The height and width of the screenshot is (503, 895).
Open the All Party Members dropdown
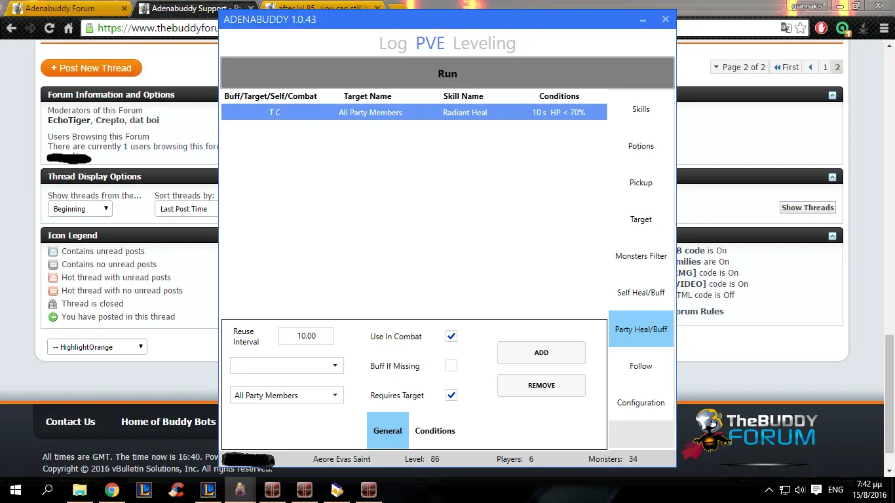pyautogui.click(x=287, y=395)
